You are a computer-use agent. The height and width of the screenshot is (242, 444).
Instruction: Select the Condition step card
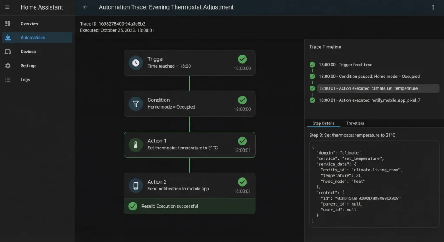pos(189,104)
